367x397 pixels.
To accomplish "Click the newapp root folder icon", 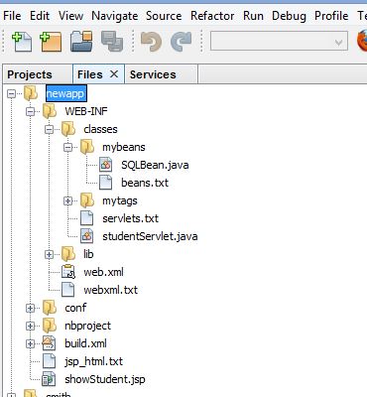I will [31, 93].
